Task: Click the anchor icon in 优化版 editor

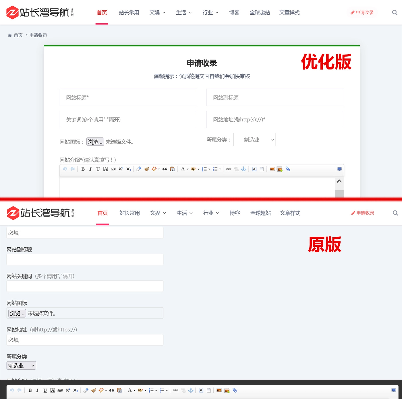Action: tap(244, 169)
